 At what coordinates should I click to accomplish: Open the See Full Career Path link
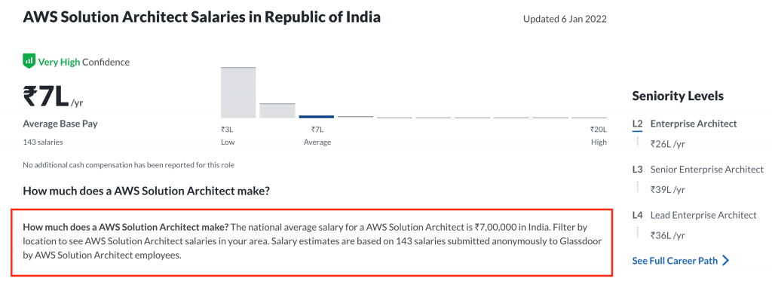pos(675,261)
